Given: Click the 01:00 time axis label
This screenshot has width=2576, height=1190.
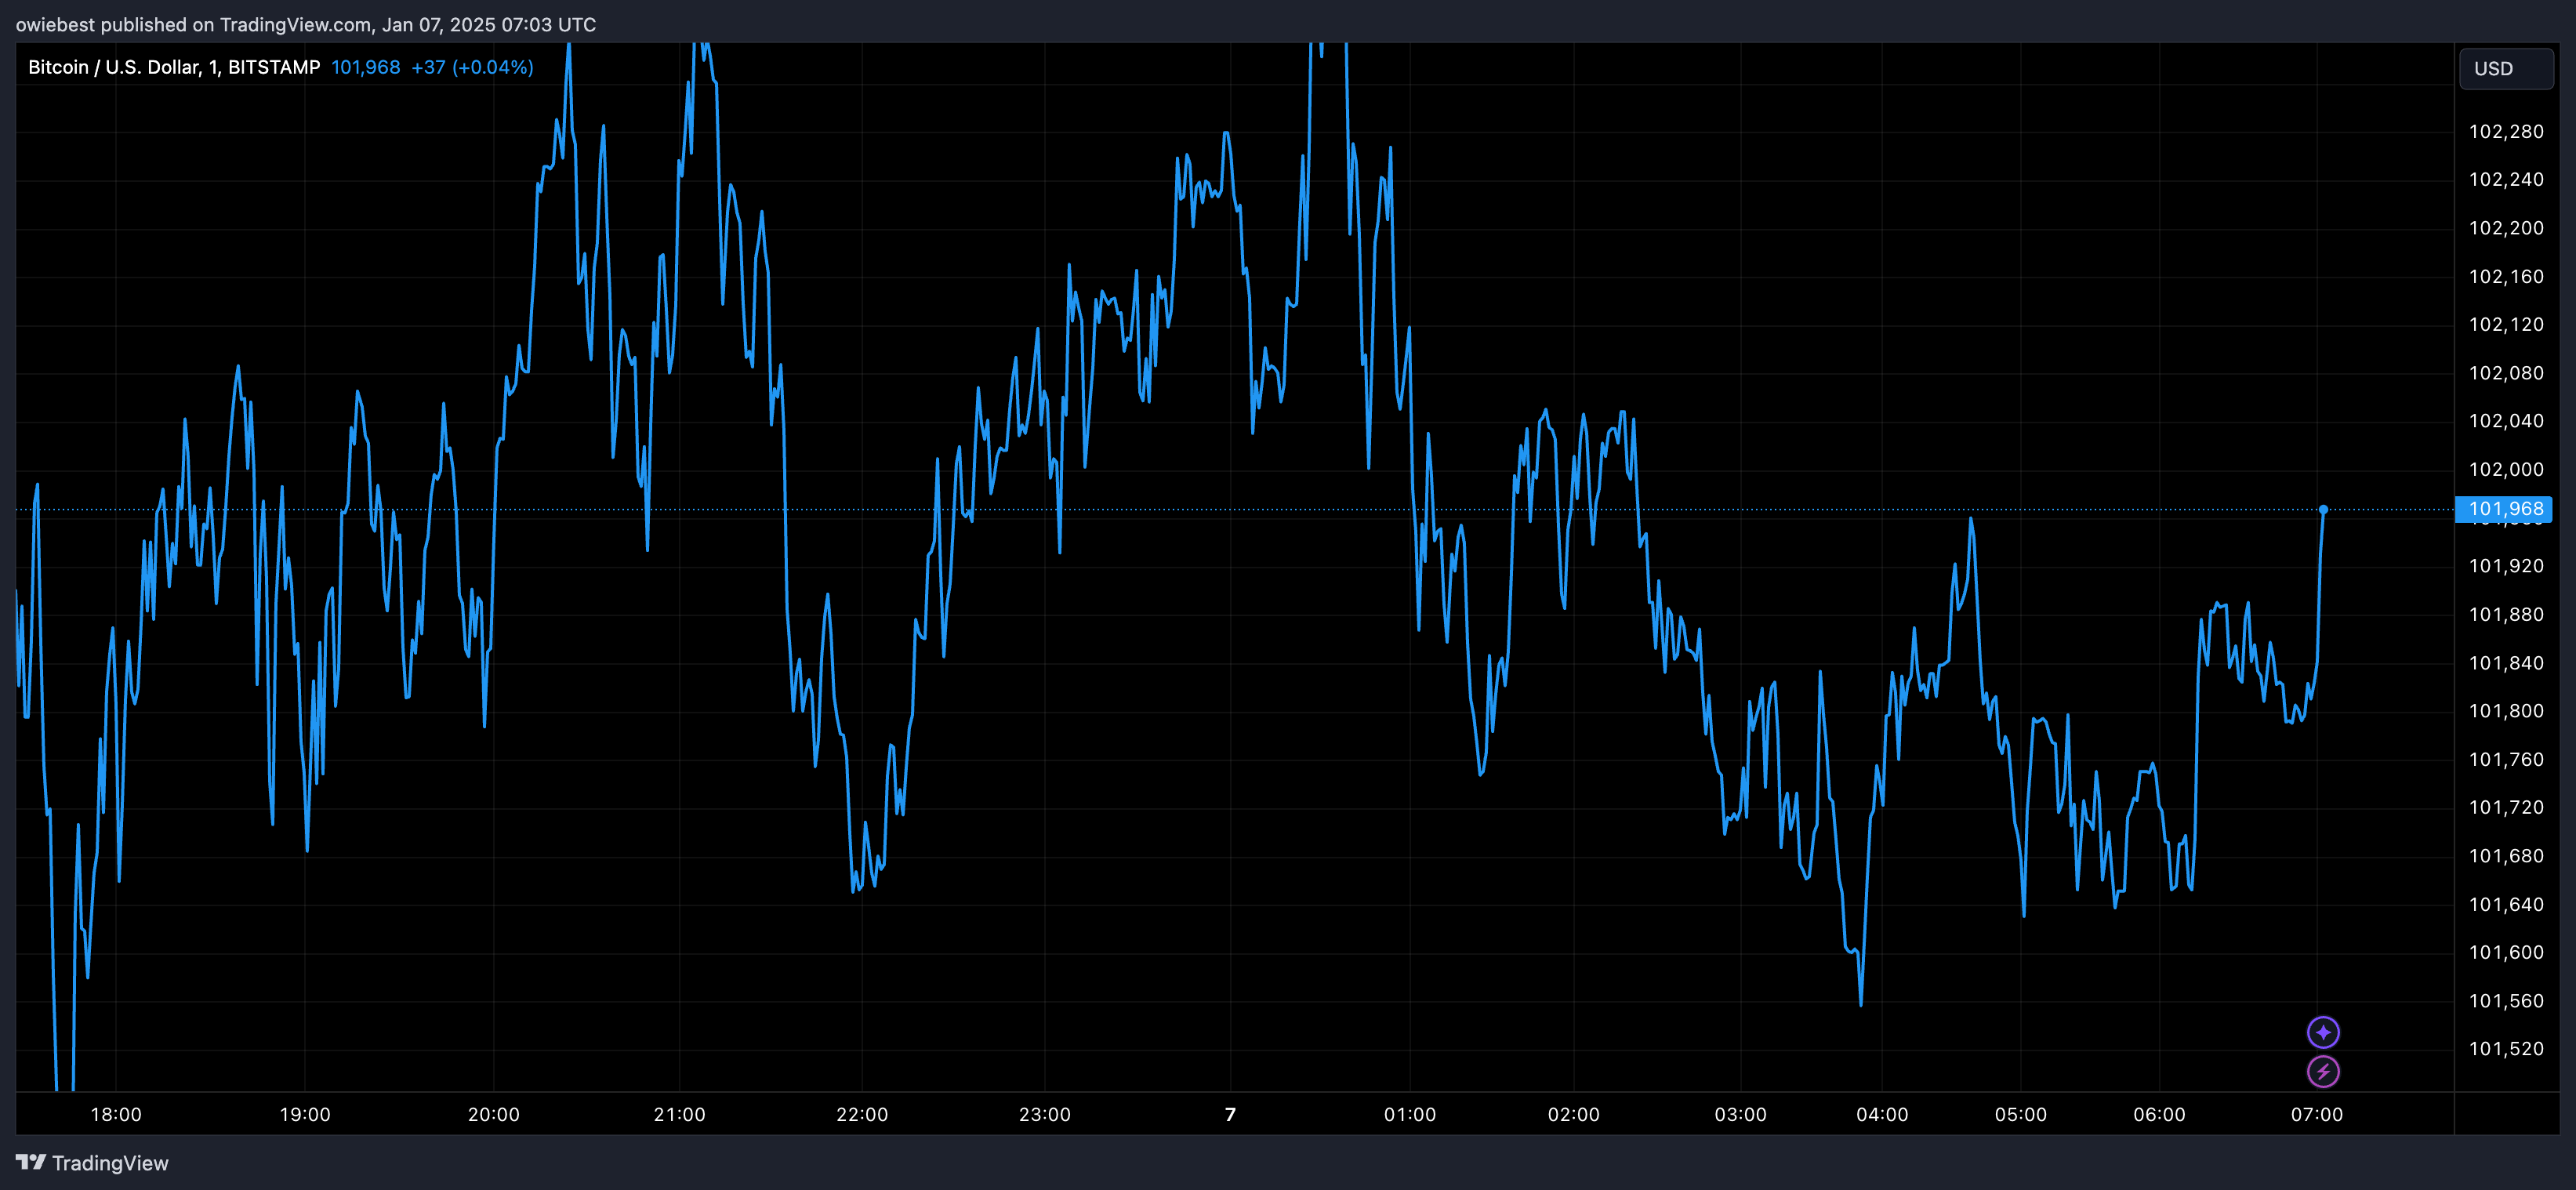Looking at the screenshot, I should click(1410, 1114).
